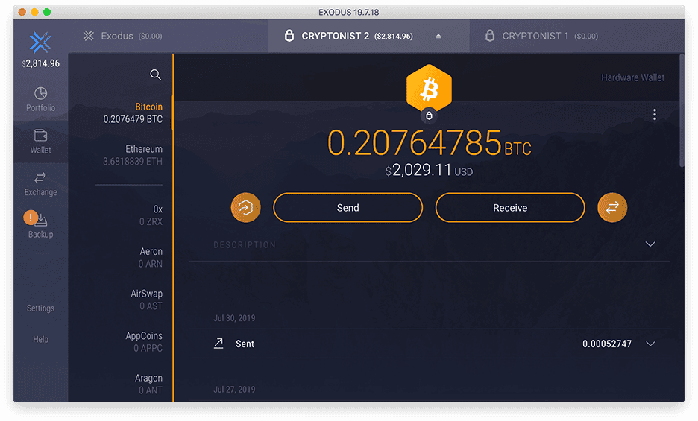
Task: Click the vertical scrollbar on the right
Action: [x=682, y=110]
